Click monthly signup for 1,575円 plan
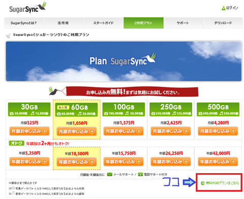This screenshot has width=244, height=199. click(x=124, y=131)
